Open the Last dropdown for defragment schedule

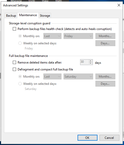pyautogui.click(x=52, y=77)
